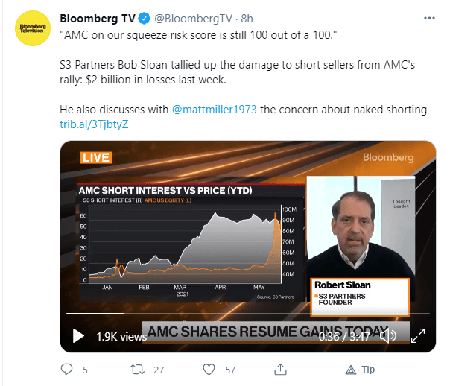The image size is (450, 386).
Task: Click the @BloombergTV handle
Action: (x=194, y=19)
